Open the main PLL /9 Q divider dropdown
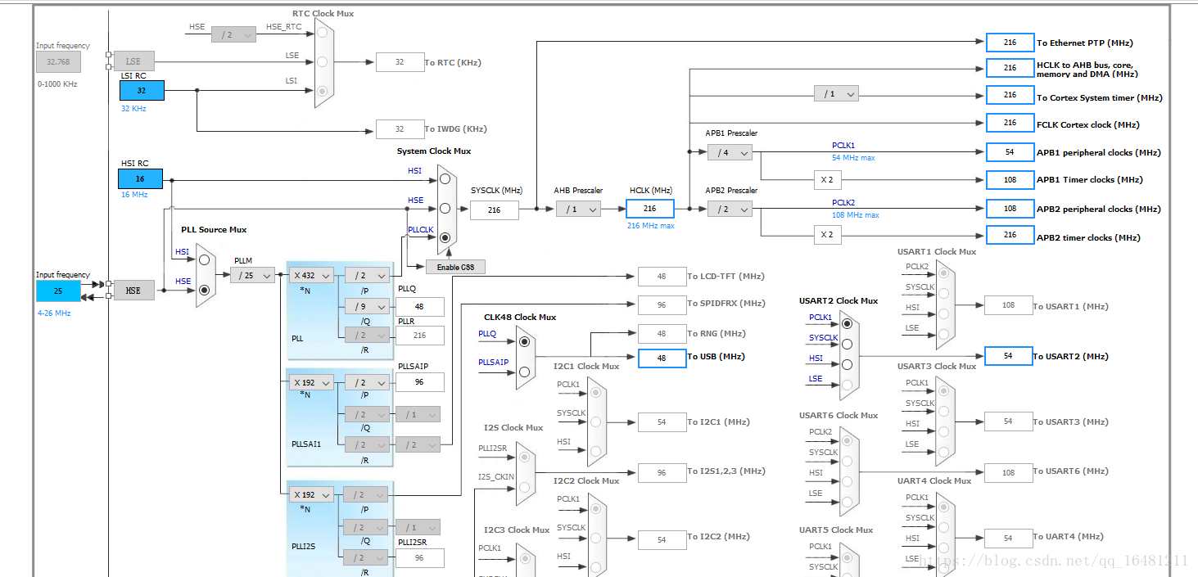This screenshot has height=577, width=1198. click(x=367, y=307)
